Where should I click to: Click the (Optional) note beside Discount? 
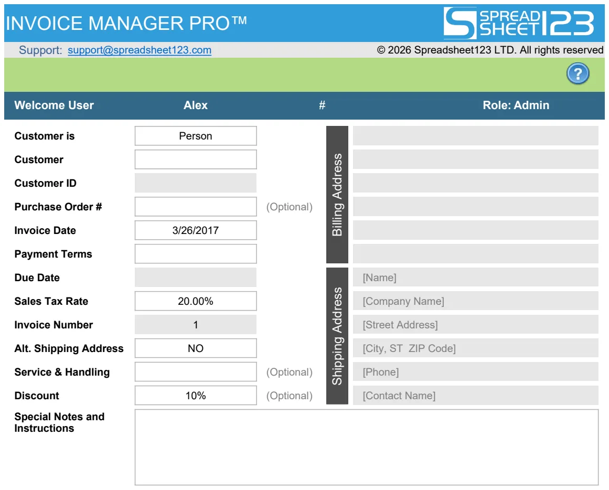(x=290, y=396)
